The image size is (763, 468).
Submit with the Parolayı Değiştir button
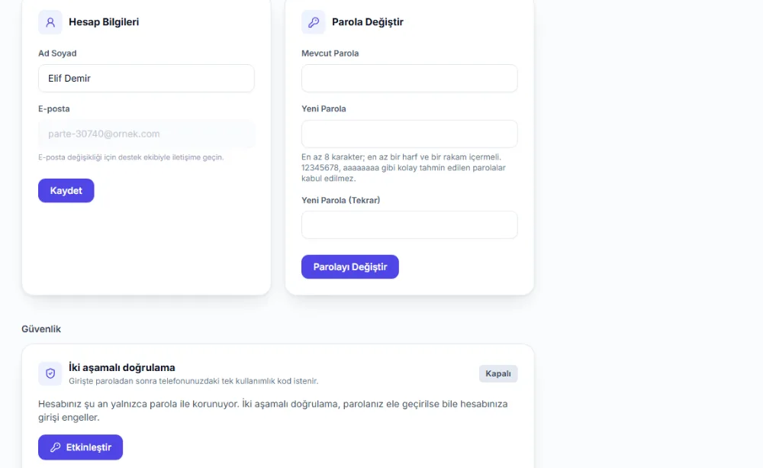pos(350,267)
